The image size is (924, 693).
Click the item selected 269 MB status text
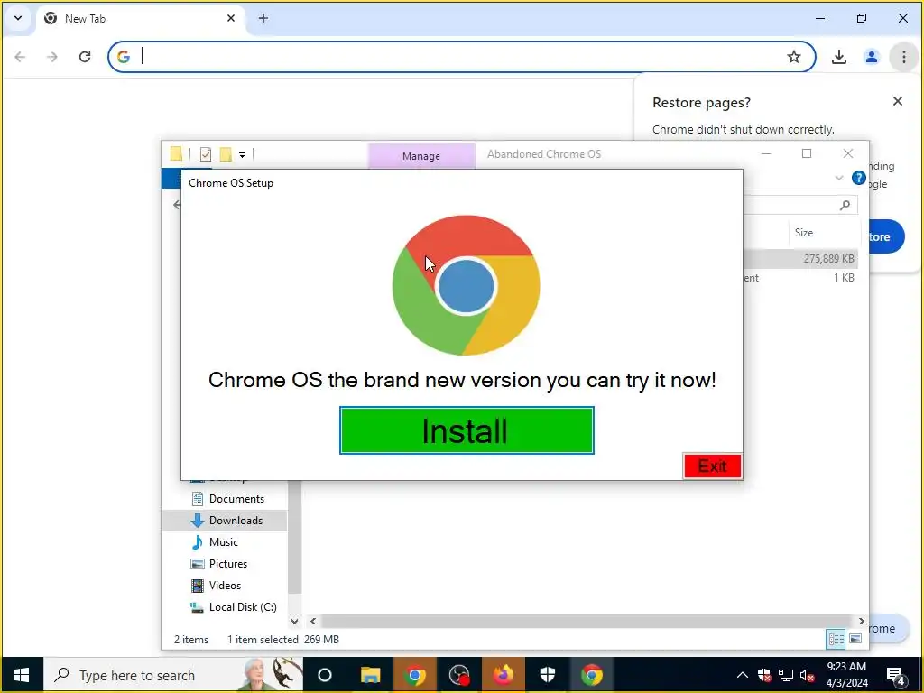(x=283, y=640)
